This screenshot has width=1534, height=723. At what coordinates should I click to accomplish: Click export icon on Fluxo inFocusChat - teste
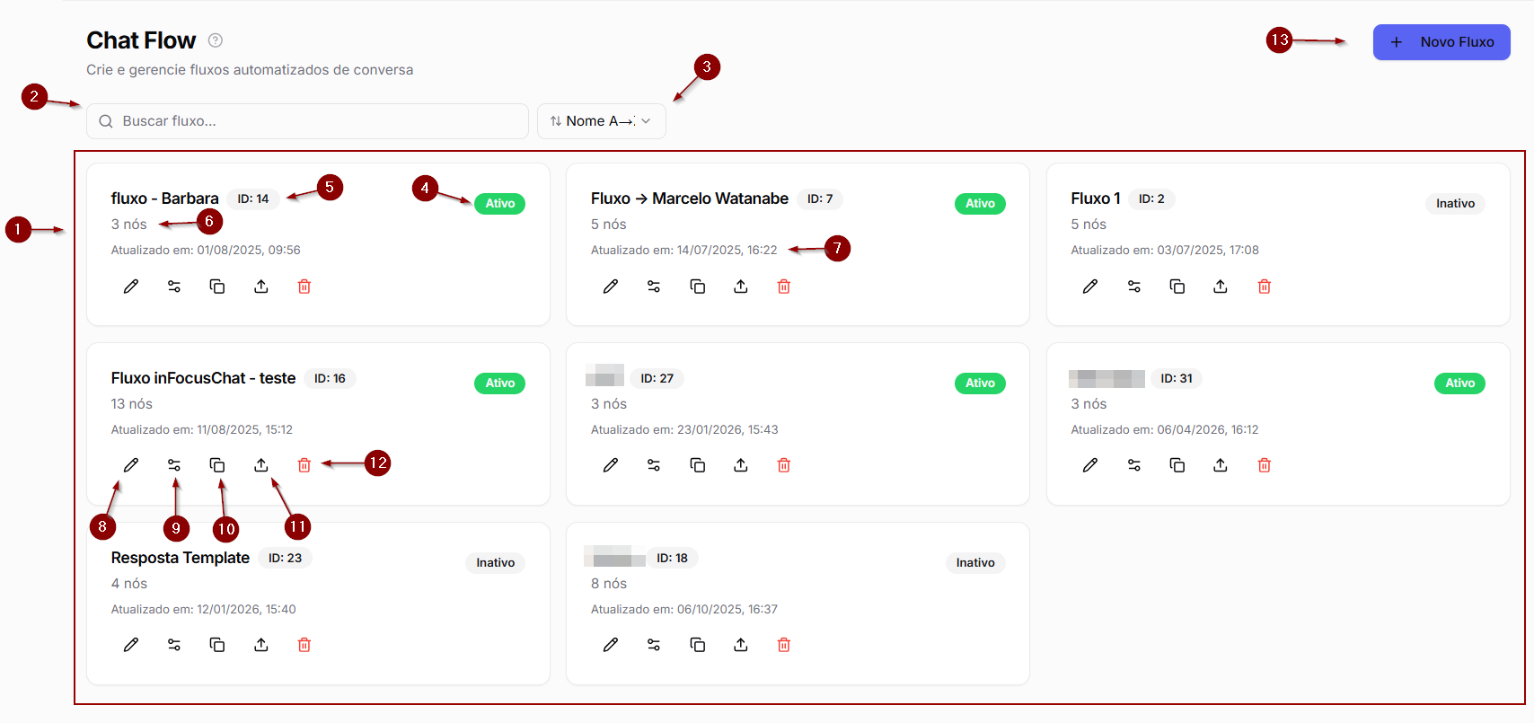(261, 465)
